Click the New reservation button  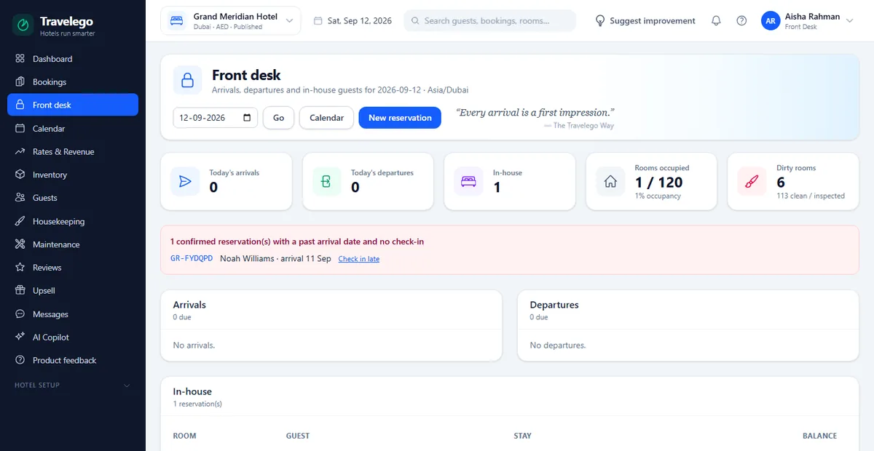[x=400, y=118]
